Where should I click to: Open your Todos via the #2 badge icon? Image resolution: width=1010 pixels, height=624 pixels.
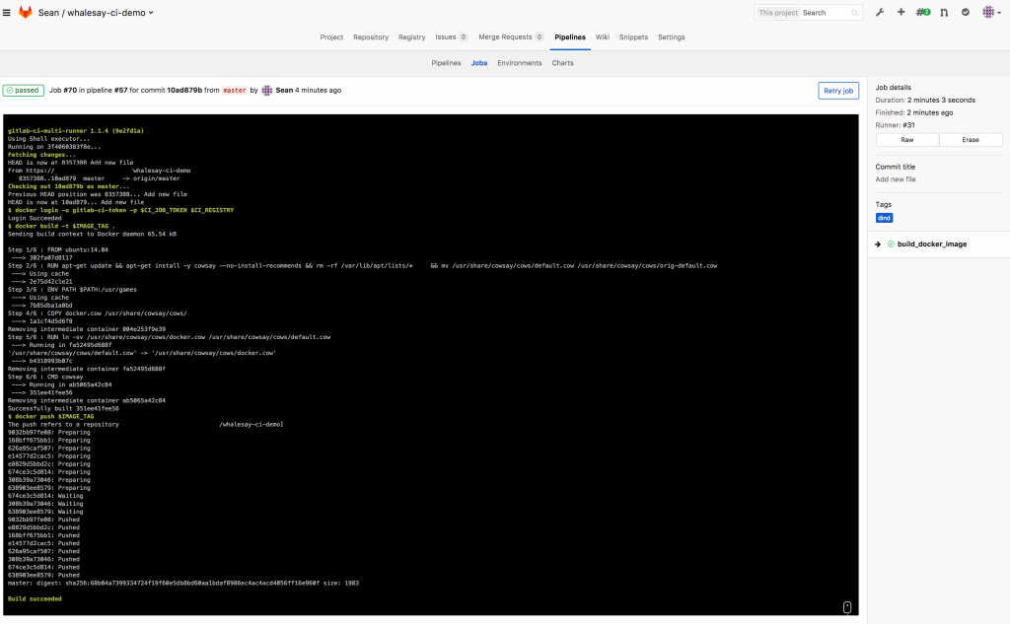coord(922,12)
